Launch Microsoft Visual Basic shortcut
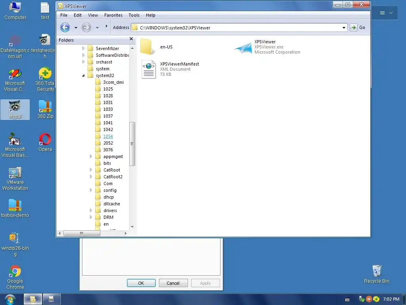 point(15,145)
